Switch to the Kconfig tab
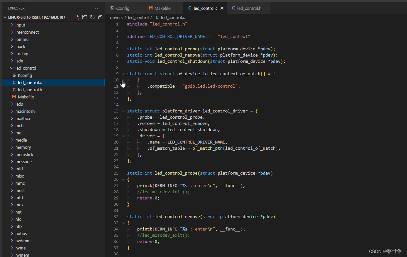The width and height of the screenshot is (407, 257). (x=124, y=8)
